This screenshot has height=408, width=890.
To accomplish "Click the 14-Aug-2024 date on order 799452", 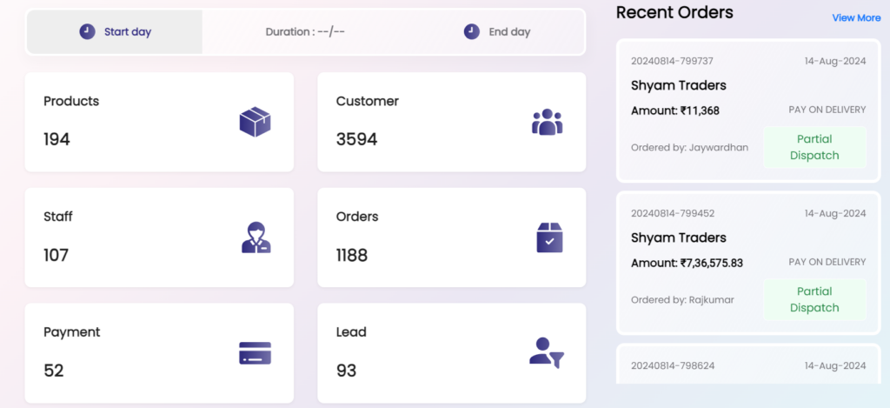I will click(835, 213).
